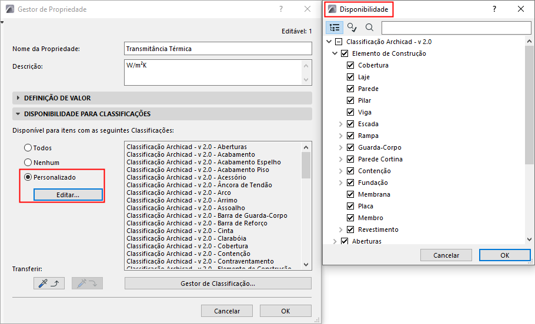Expand the Parede Cortina tree node

coord(340,159)
